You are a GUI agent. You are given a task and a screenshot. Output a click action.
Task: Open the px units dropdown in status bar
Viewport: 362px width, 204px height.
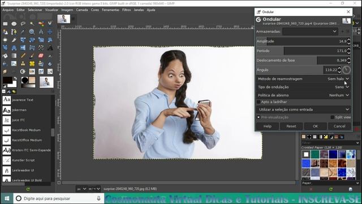tap(81, 189)
